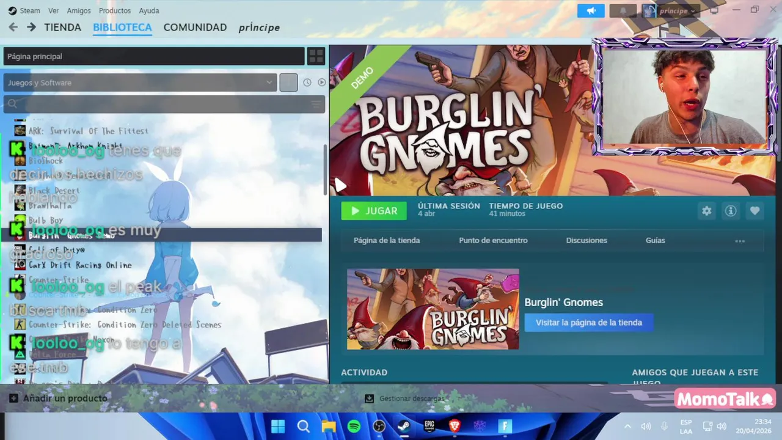Image resolution: width=782 pixels, height=440 pixels.
Task: Toggle the square filter button beside Juegos y Software
Action: 288,82
